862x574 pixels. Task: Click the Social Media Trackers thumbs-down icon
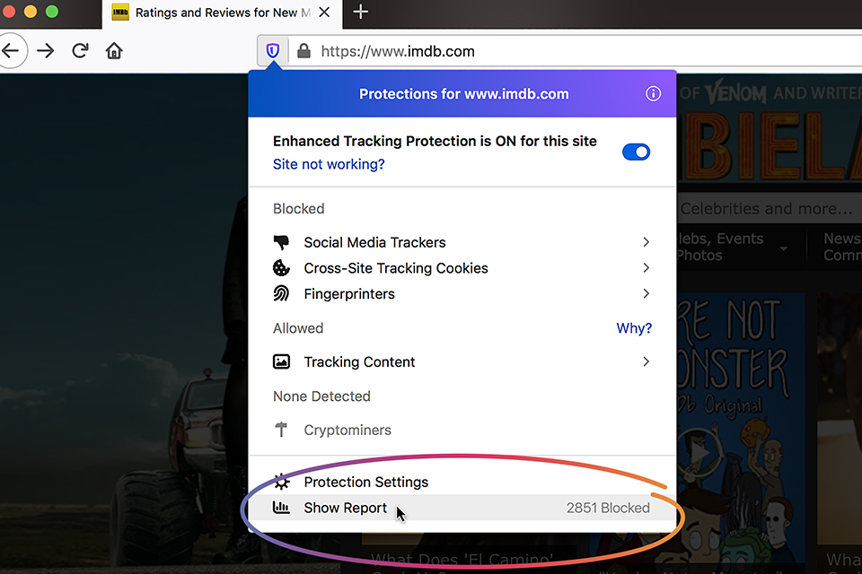click(281, 242)
